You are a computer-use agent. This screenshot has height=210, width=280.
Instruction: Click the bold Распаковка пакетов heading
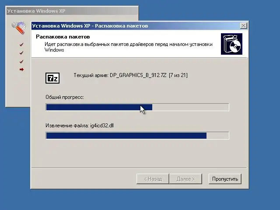63,37
